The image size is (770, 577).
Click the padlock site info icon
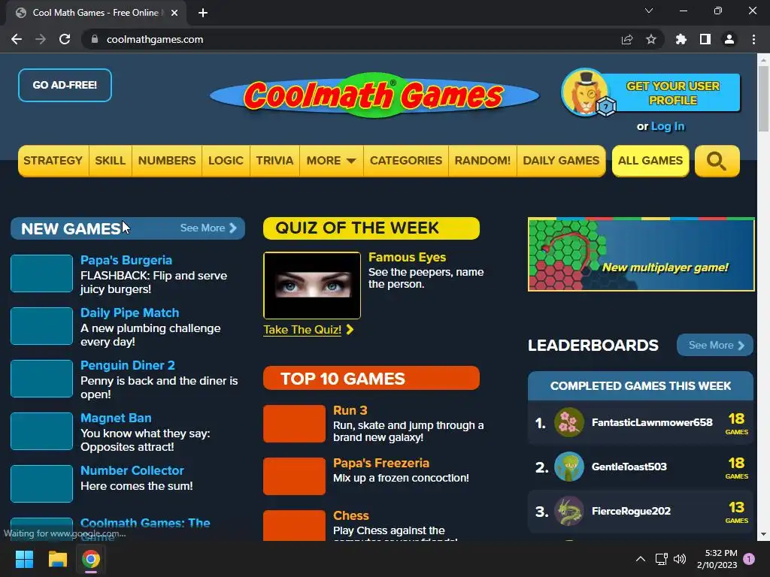click(x=95, y=39)
